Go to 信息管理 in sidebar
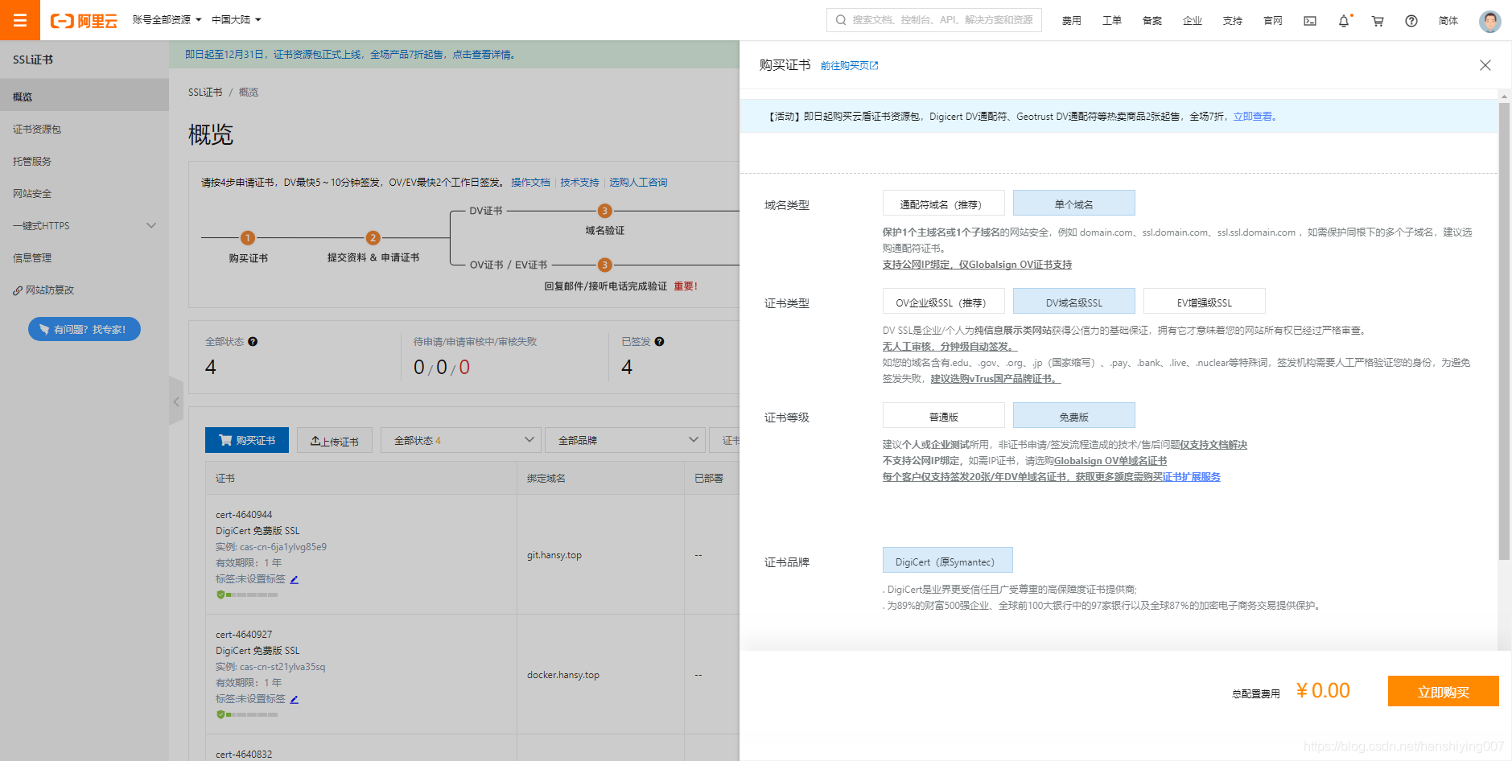Screen dimensions: 1512x761 (x=84, y=258)
